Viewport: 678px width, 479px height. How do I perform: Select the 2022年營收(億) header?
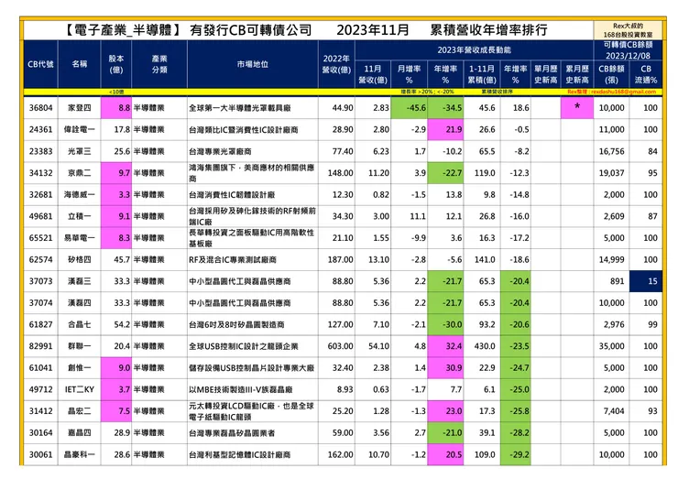click(336, 64)
